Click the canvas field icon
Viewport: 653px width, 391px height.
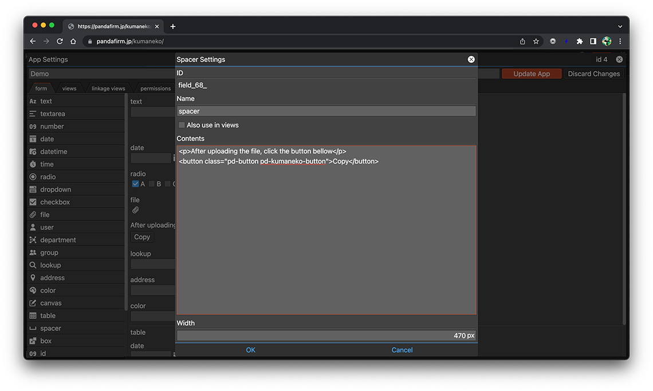(33, 303)
